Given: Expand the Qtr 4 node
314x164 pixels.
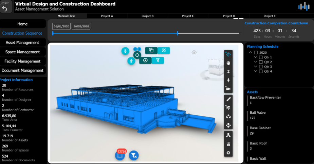Looking at the screenshot, I should pos(255,72).
